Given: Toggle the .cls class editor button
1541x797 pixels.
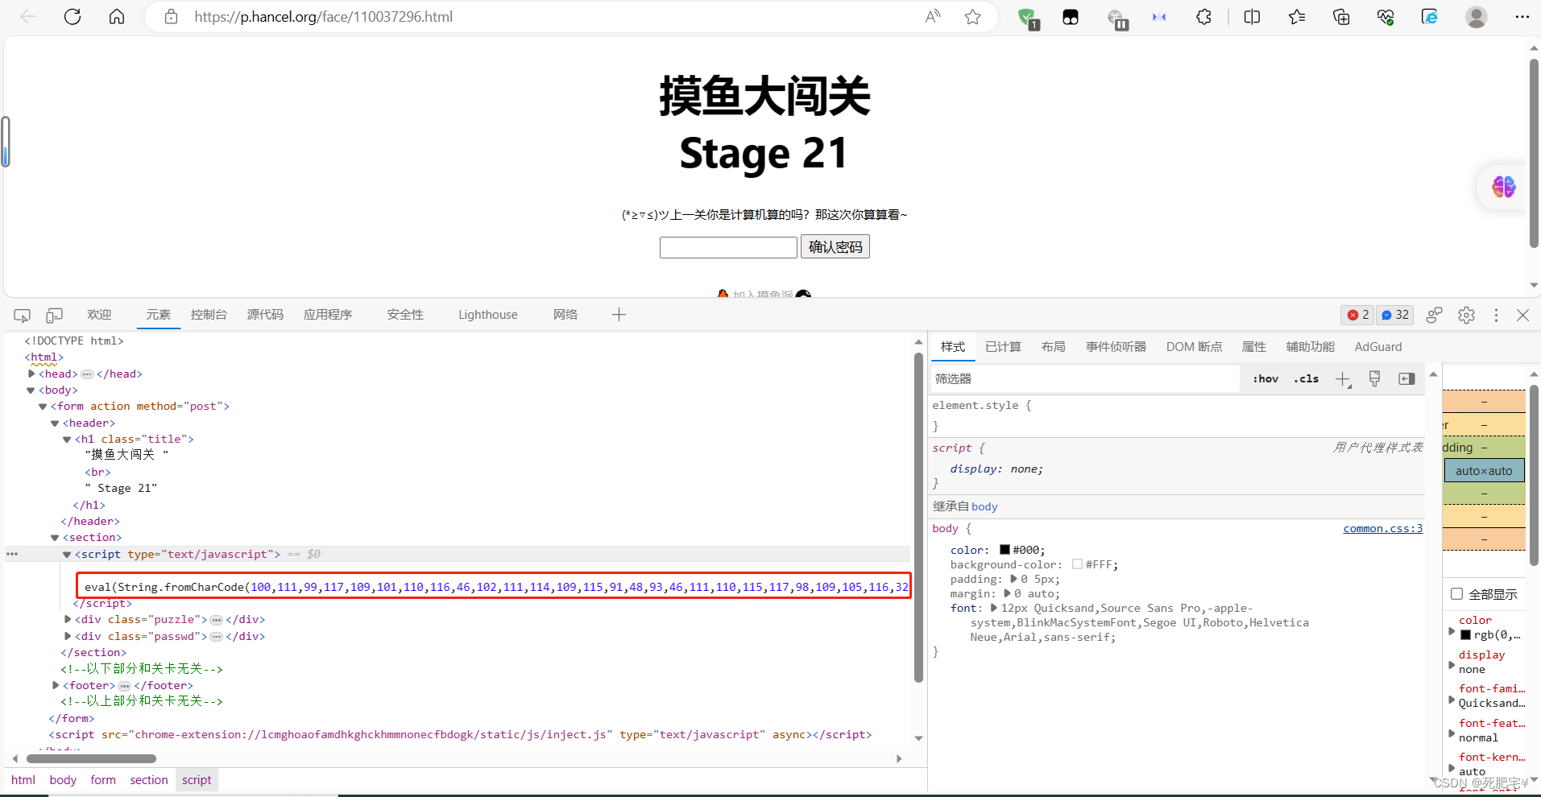Looking at the screenshot, I should click(1306, 379).
